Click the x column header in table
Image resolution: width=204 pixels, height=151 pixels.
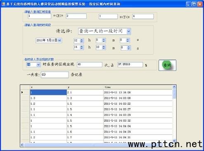point(48,87)
